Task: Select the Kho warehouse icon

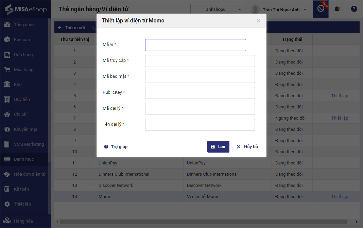Action: point(7,84)
